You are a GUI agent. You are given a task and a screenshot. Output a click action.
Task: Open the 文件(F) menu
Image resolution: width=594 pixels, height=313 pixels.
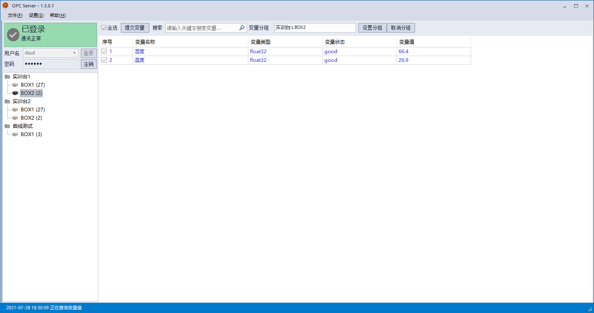15,15
